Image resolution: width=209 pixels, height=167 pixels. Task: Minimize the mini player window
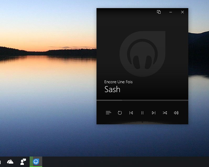coord(170,12)
